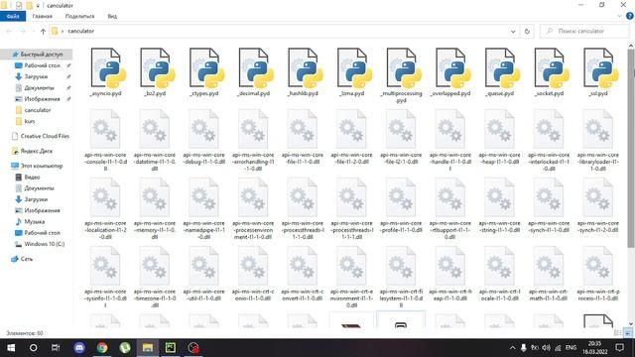Select api-ms-win-core-heap-l1-1-0.dll file

pos(499,137)
